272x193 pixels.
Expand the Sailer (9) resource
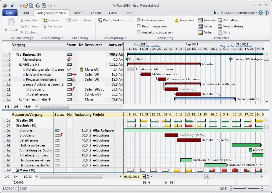click(17, 120)
